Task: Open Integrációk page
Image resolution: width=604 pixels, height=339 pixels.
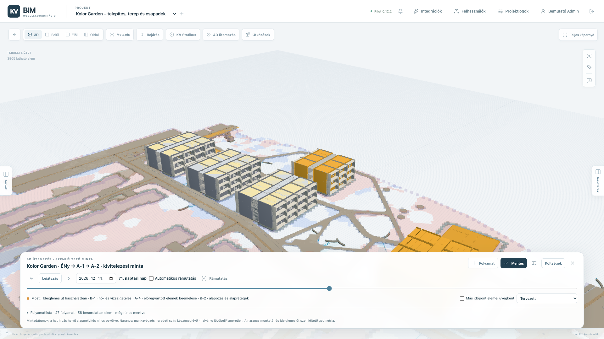Action: 428,11
